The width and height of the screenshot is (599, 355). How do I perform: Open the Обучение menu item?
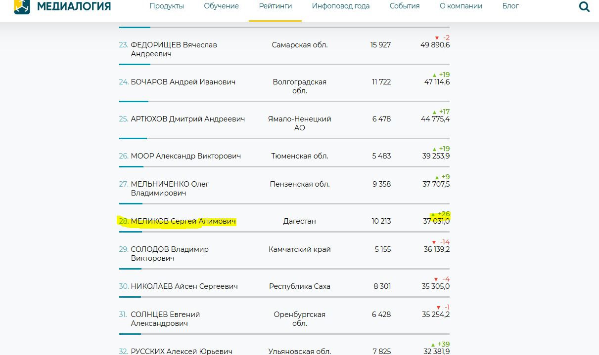coord(221,6)
